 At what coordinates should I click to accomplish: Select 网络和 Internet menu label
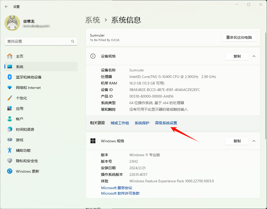[28, 88]
